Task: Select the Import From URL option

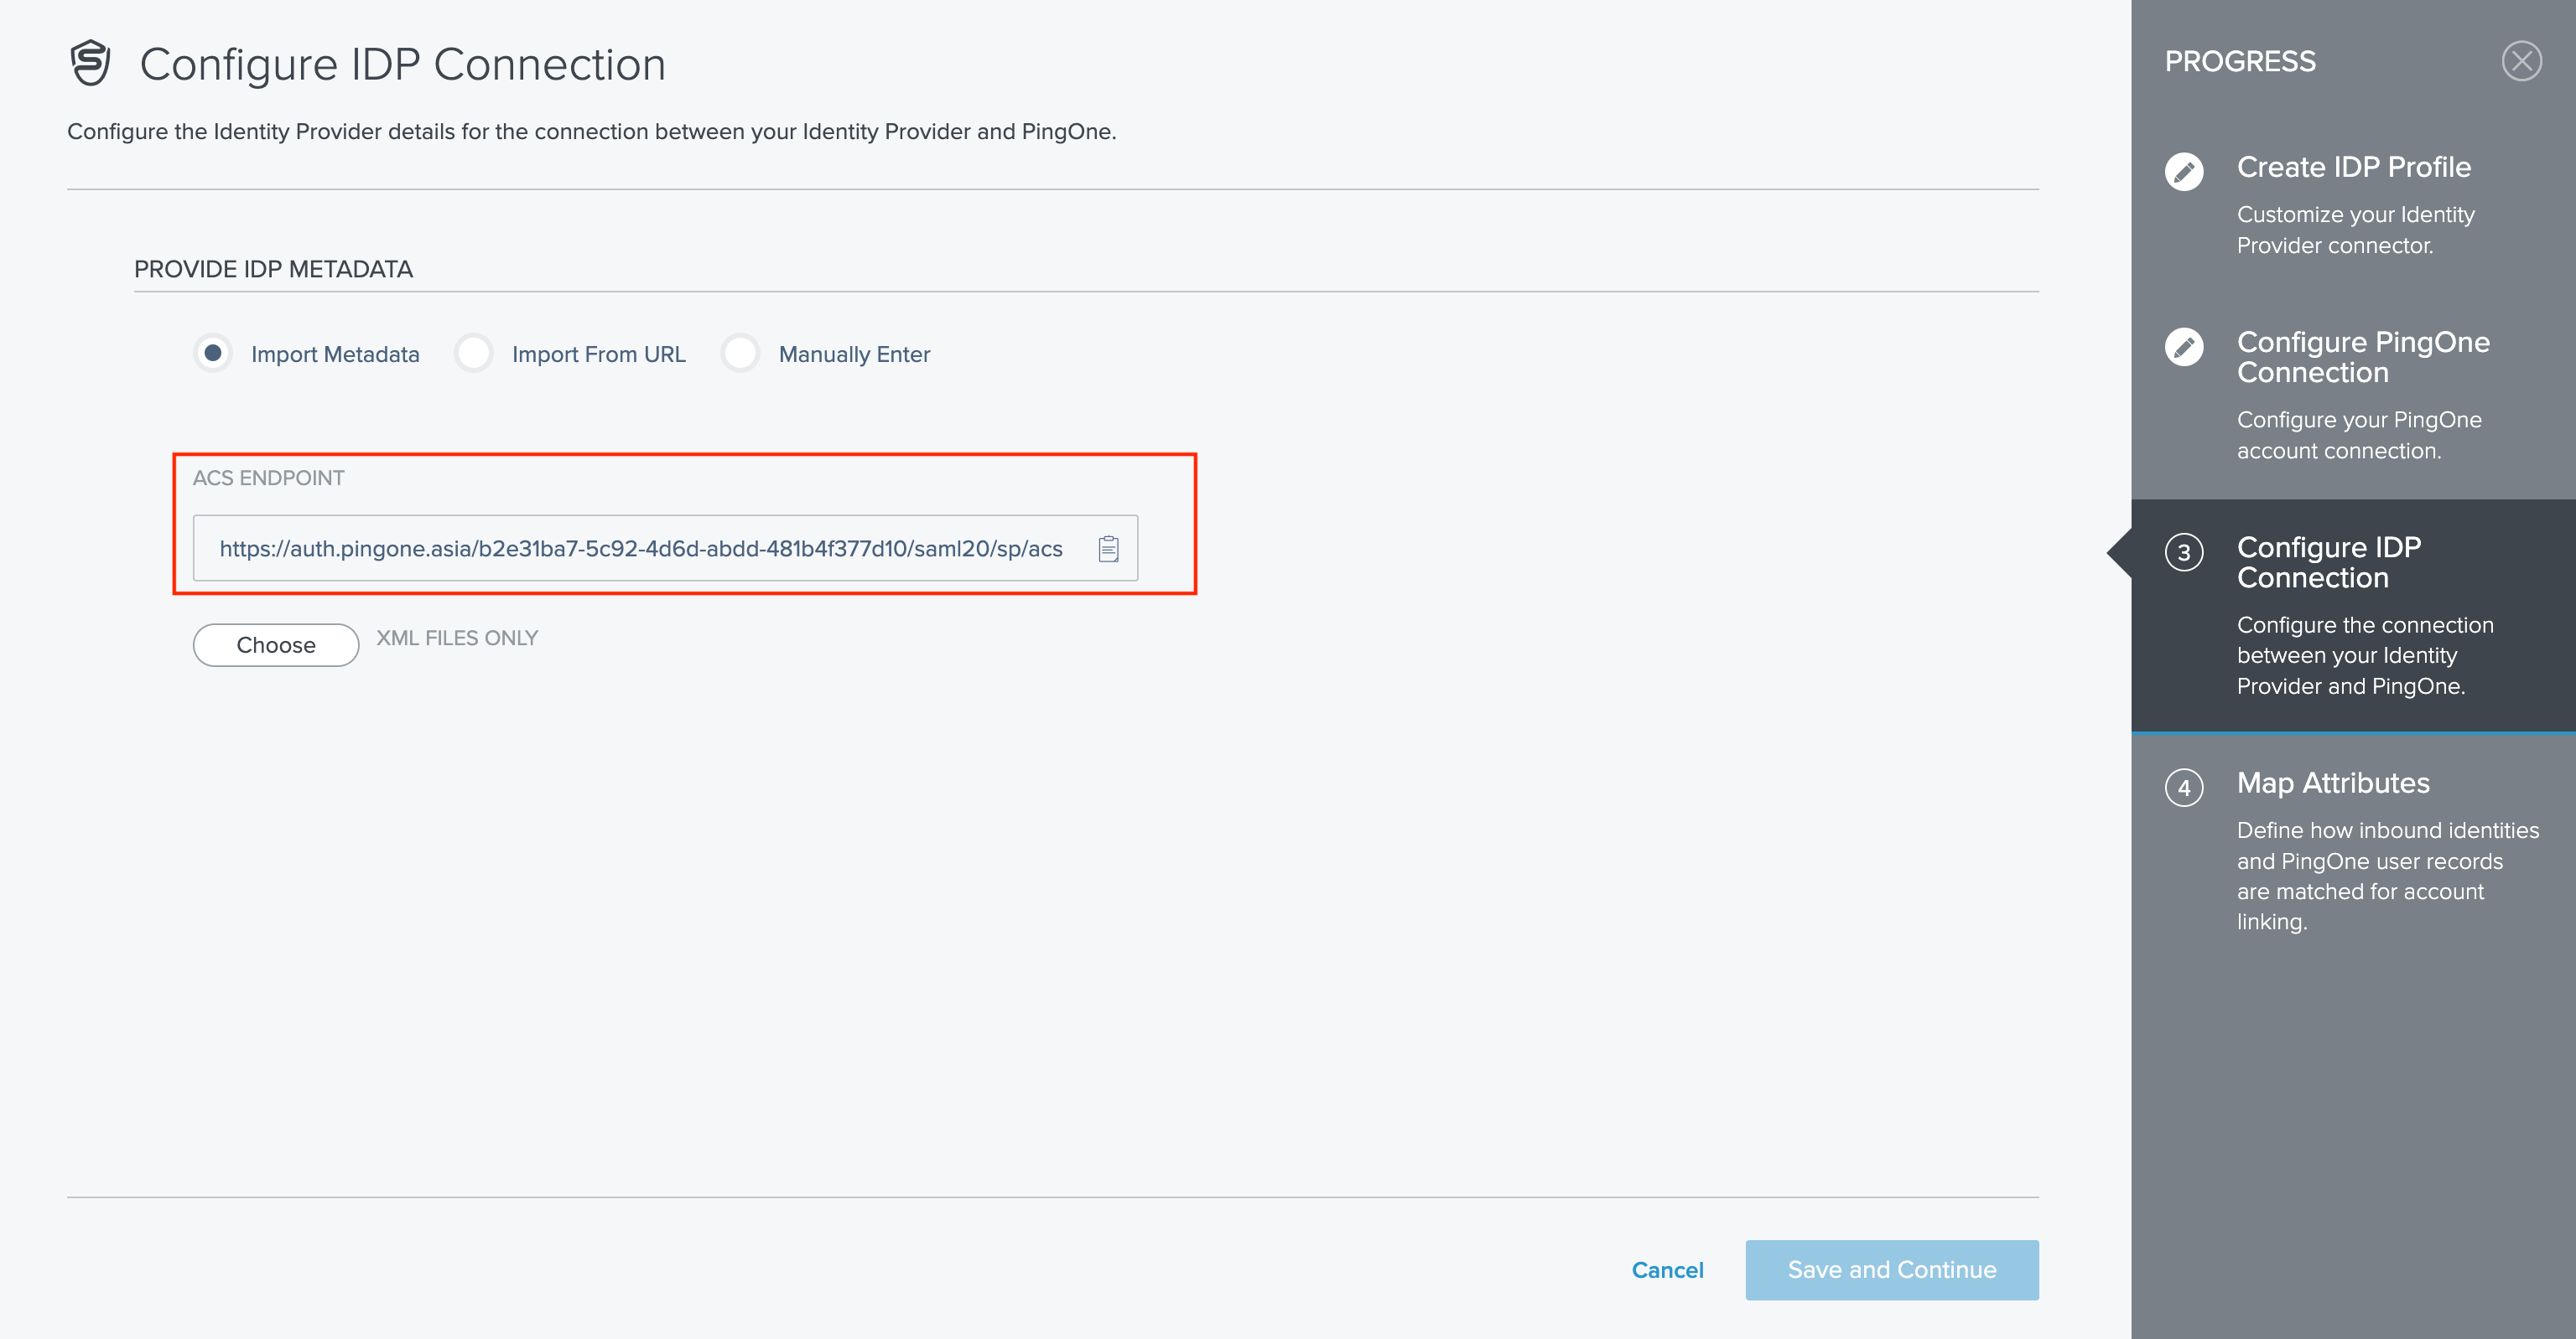Action: pos(473,353)
